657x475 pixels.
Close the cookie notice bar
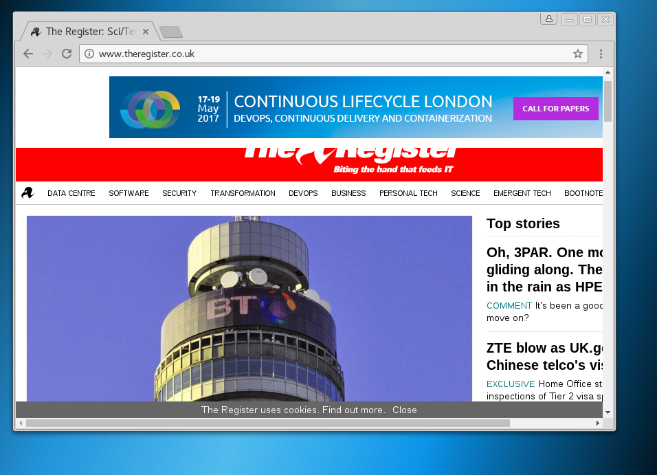[x=404, y=410]
